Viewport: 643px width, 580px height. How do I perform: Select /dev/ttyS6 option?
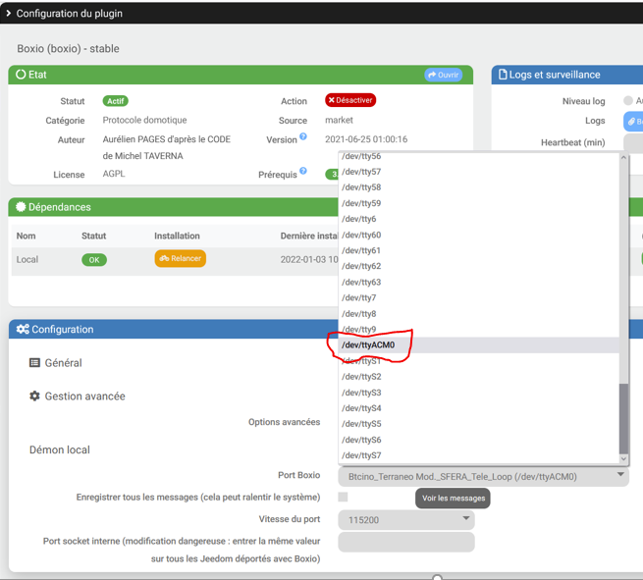coord(478,440)
